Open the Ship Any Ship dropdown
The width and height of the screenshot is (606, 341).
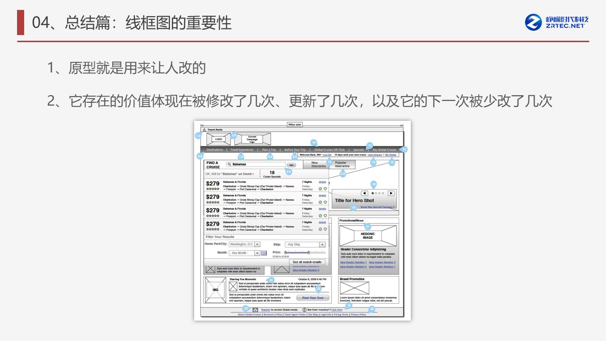[x=305, y=244]
